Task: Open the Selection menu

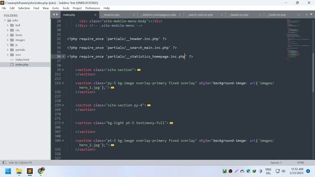Action: [24, 8]
